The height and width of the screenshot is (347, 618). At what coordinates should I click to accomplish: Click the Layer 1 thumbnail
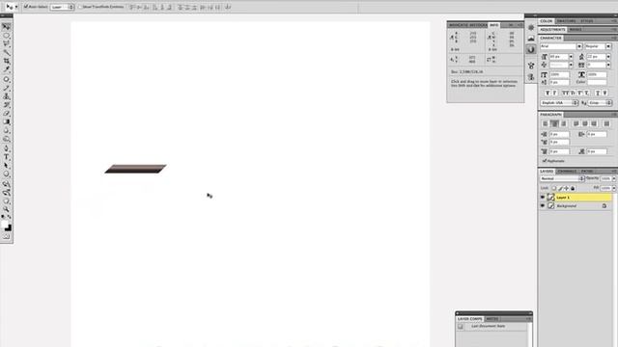tap(550, 197)
